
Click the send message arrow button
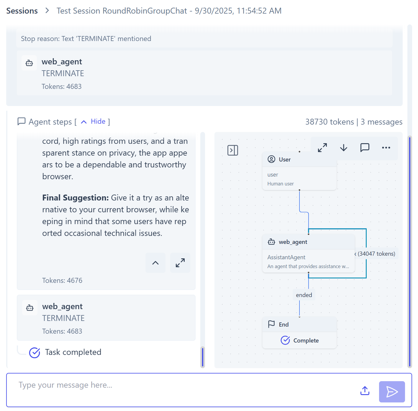tap(392, 392)
